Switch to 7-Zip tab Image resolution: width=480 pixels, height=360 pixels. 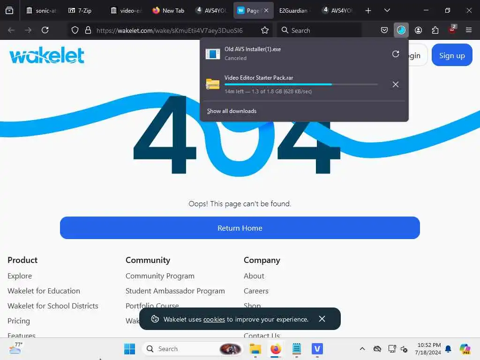[x=84, y=10]
